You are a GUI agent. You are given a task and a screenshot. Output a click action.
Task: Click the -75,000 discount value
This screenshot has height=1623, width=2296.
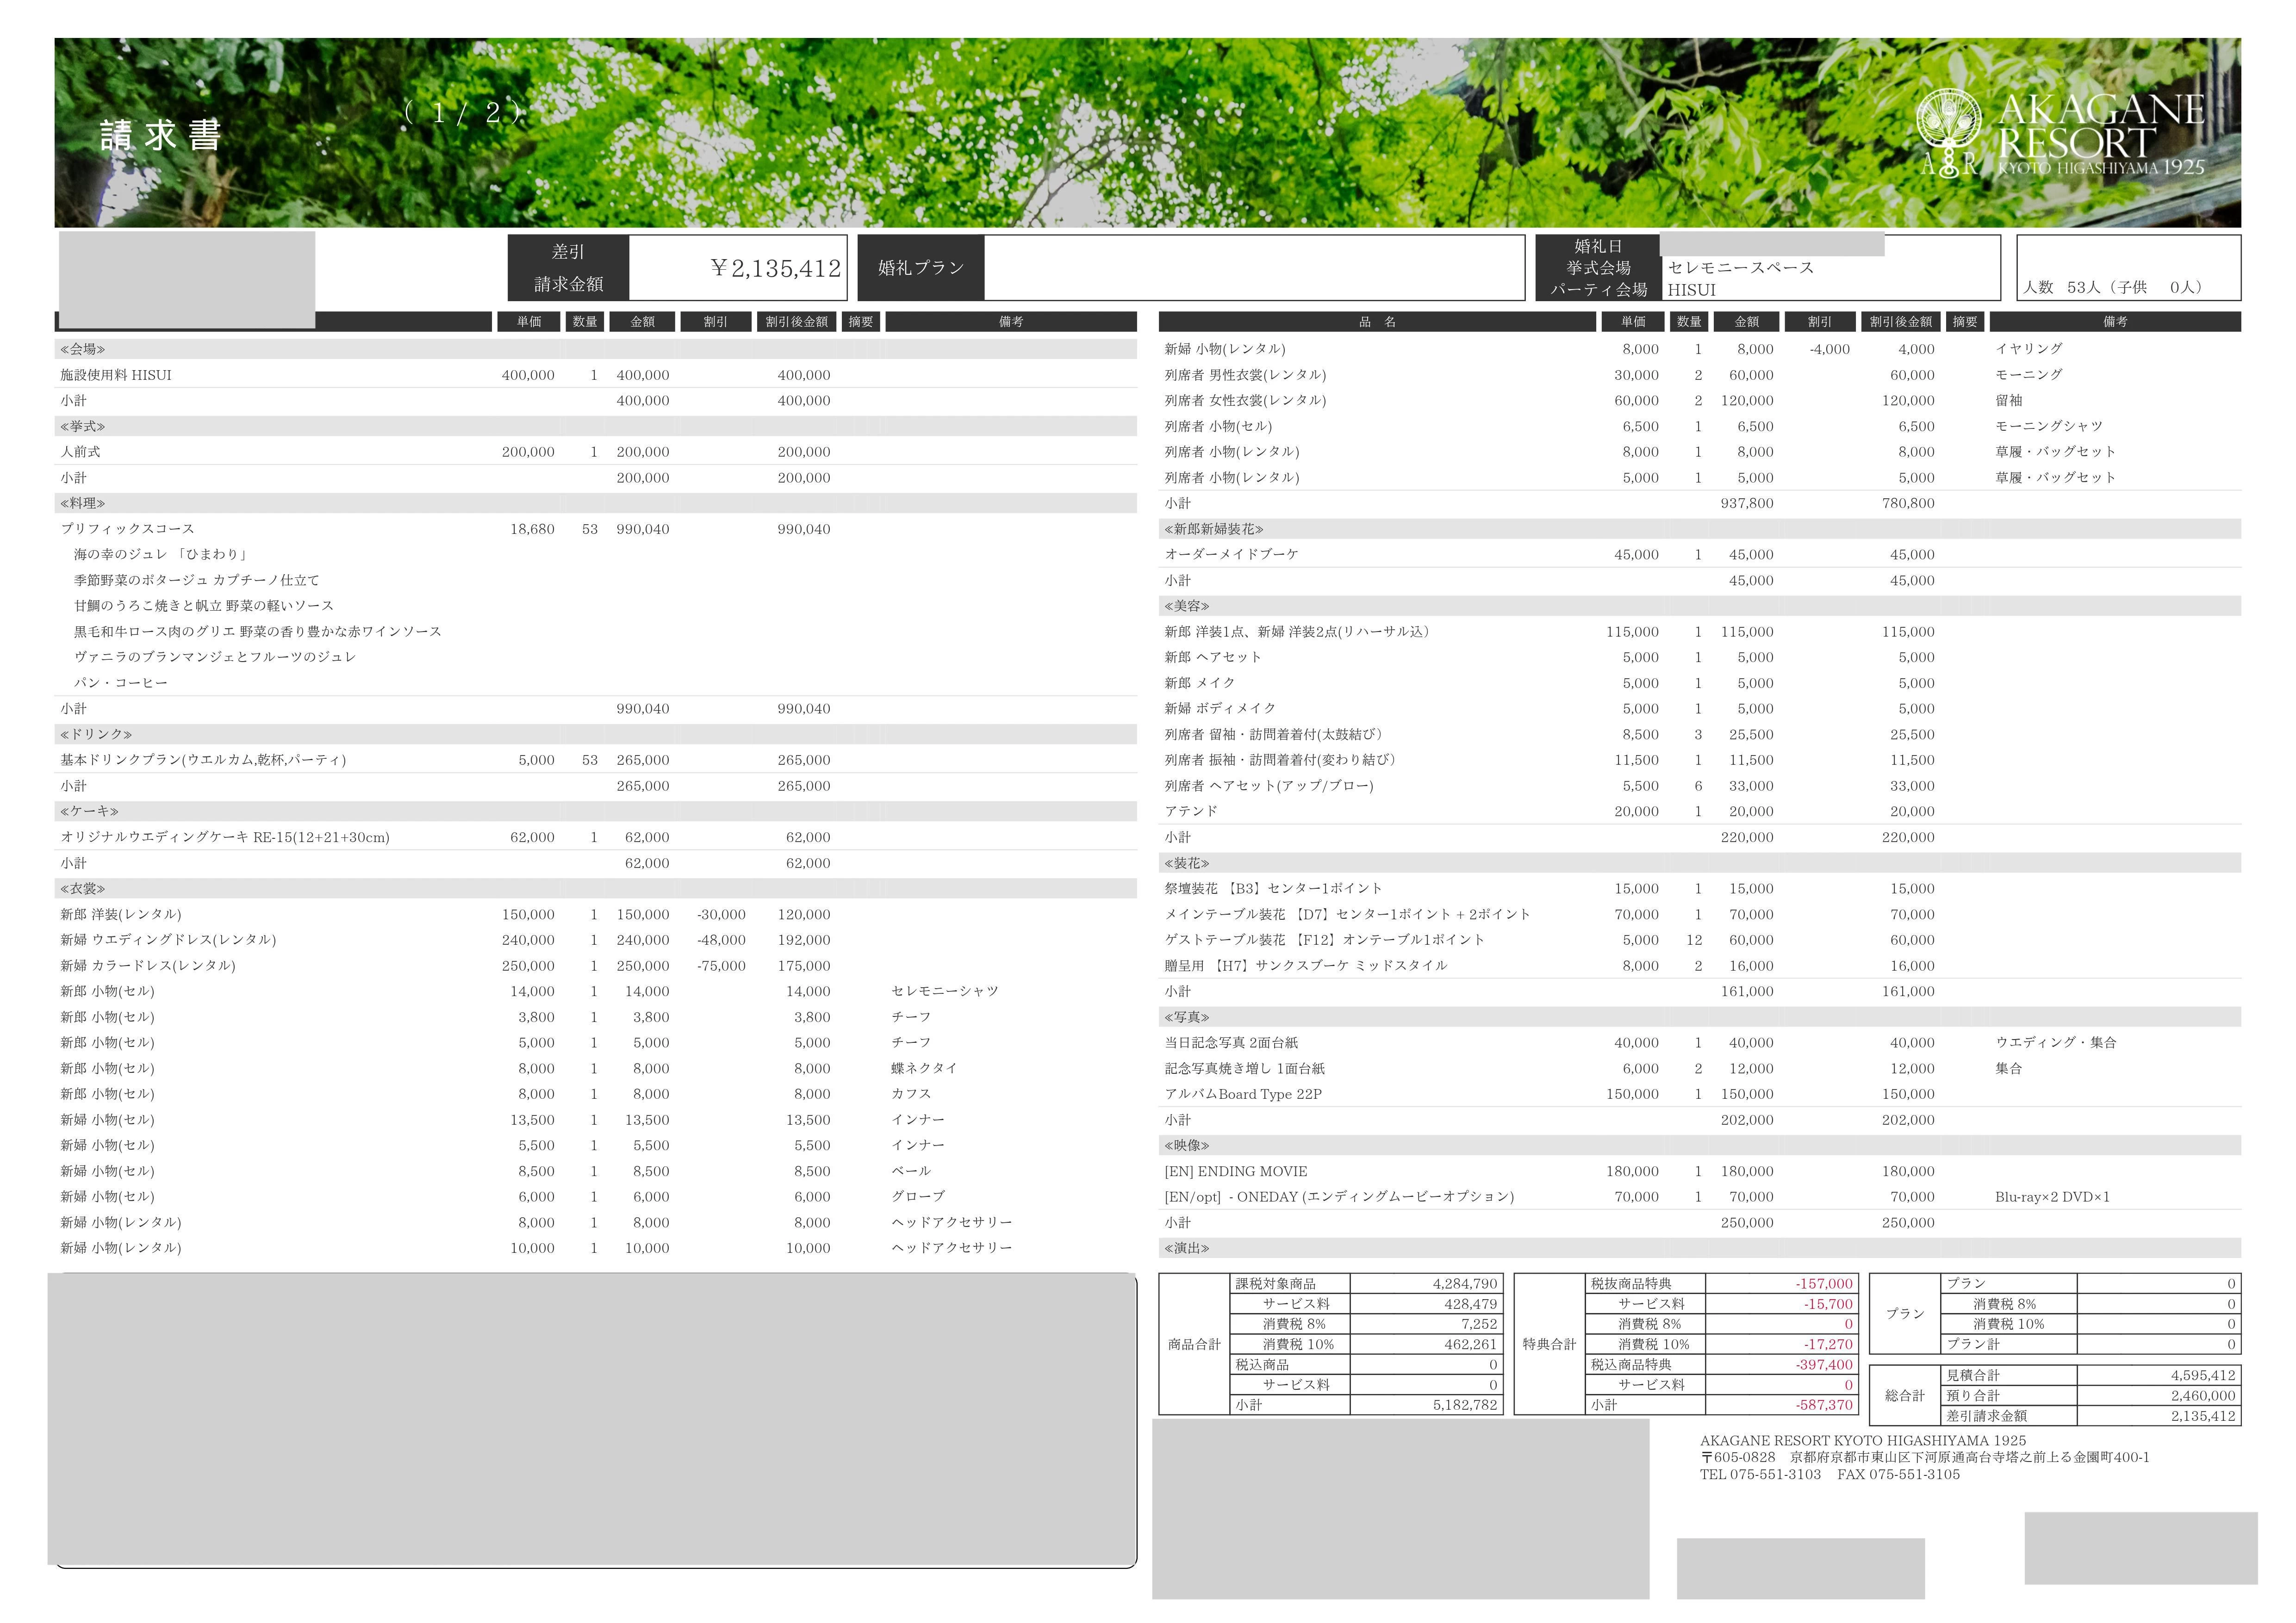(721, 966)
